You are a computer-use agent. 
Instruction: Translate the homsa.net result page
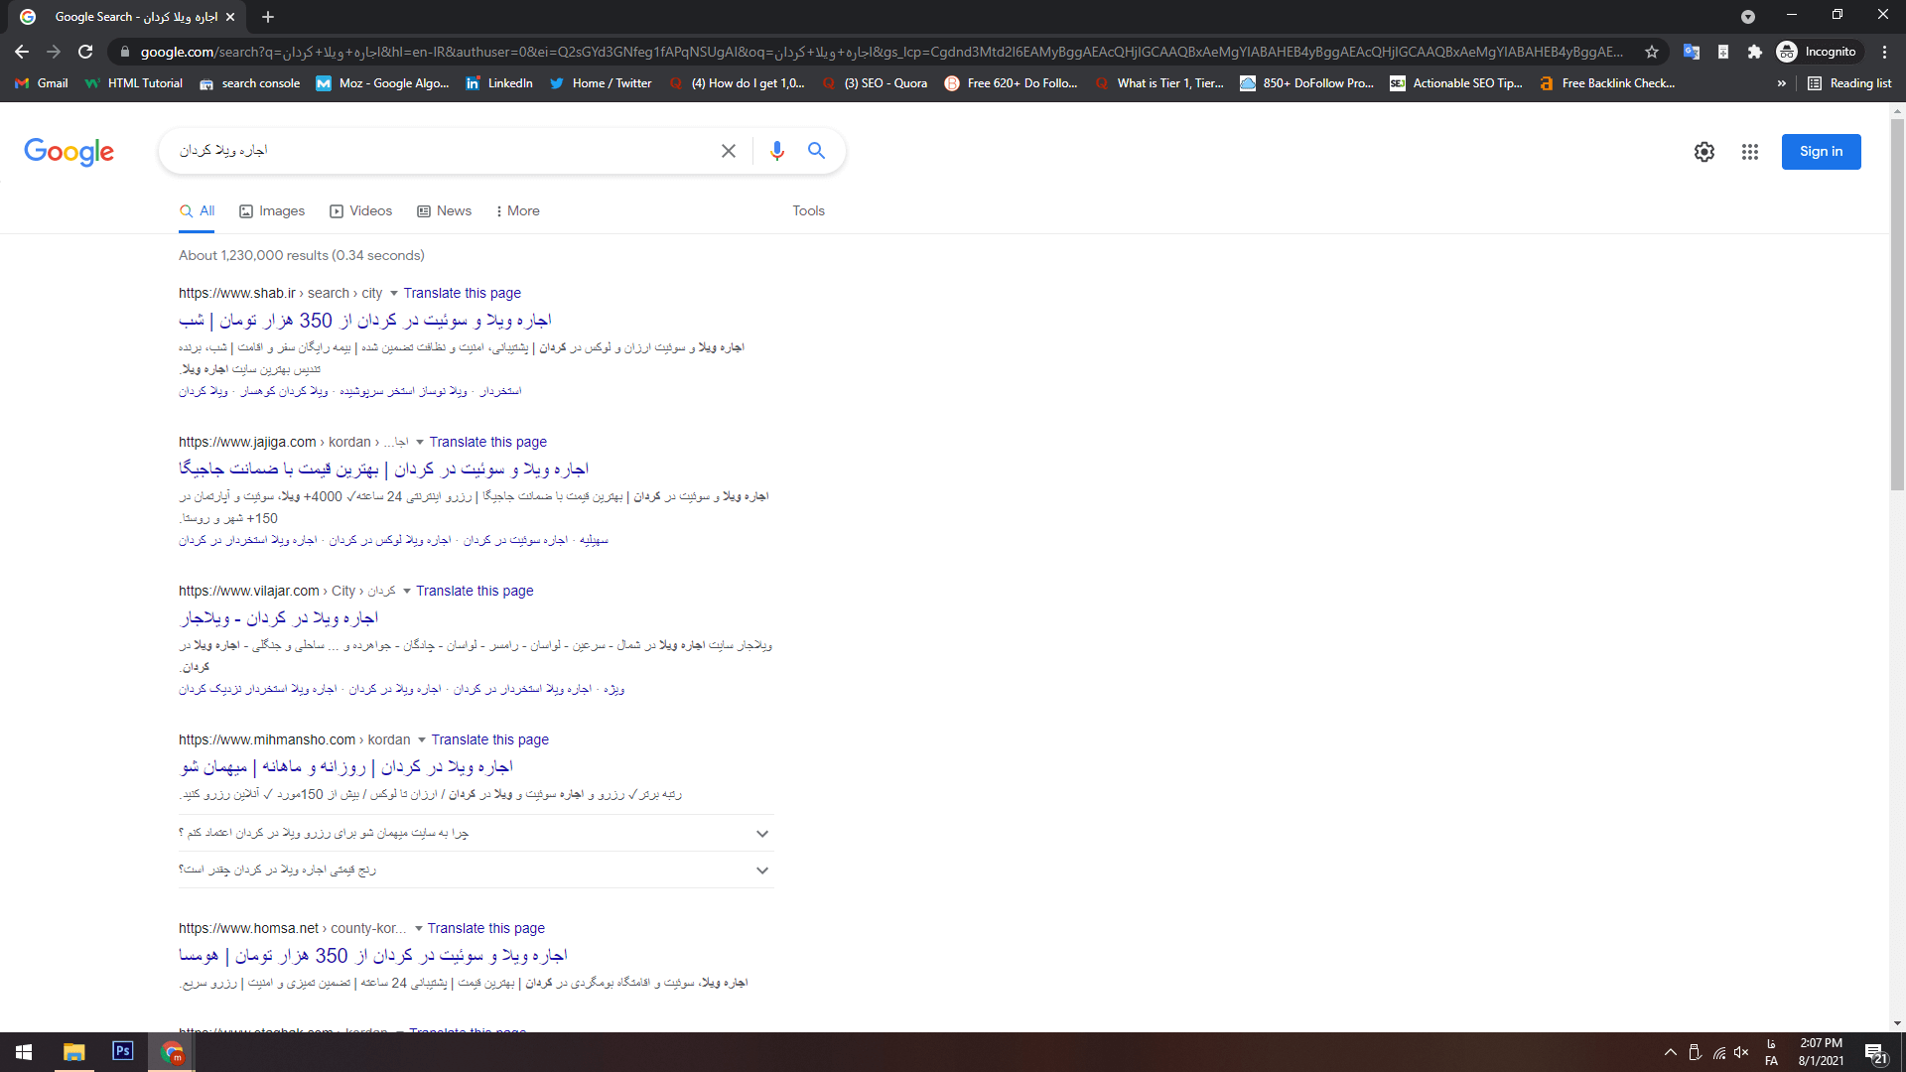485,929
